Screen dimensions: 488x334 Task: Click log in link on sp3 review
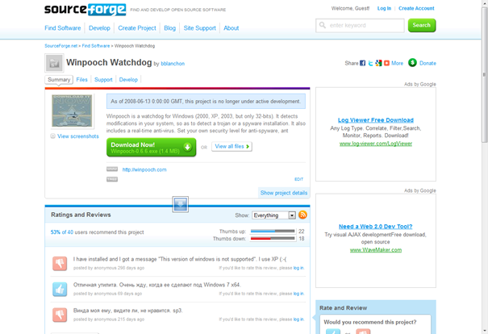point(298,319)
